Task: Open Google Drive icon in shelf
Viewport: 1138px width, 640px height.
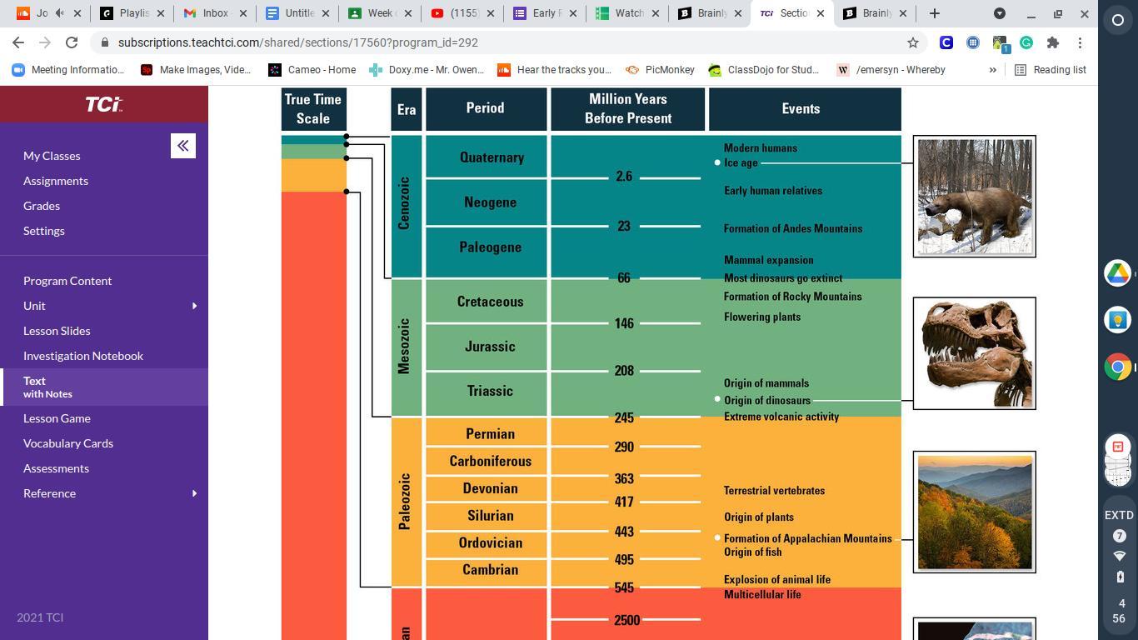Action: coord(1118,272)
